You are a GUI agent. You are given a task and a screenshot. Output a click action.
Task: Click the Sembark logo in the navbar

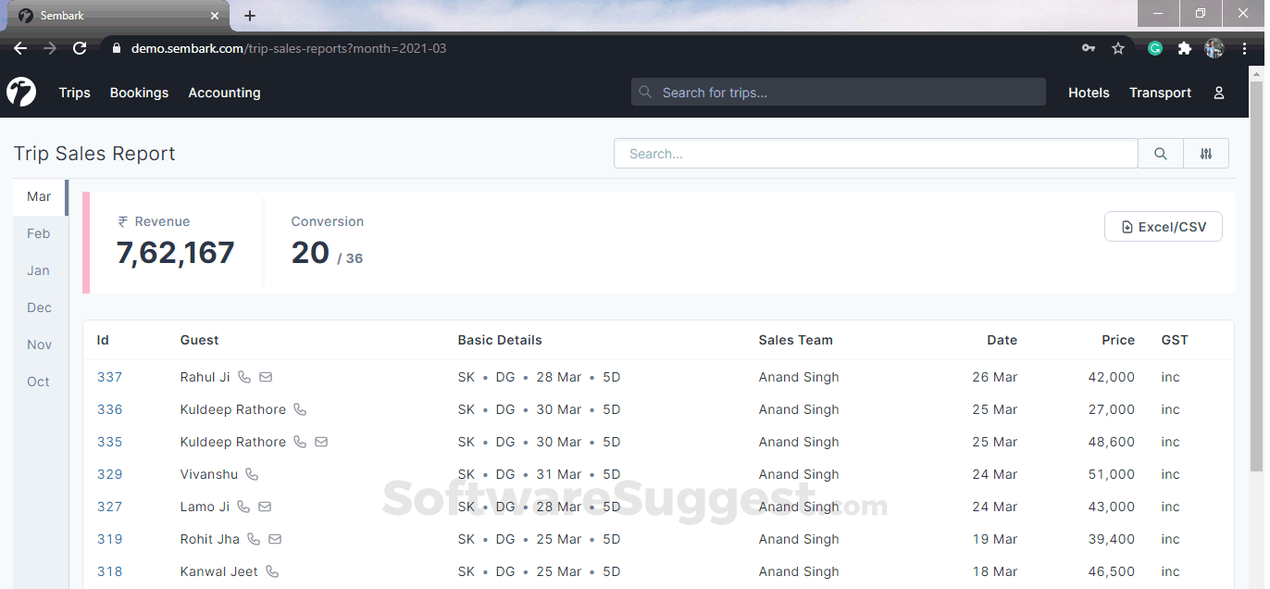click(x=20, y=92)
